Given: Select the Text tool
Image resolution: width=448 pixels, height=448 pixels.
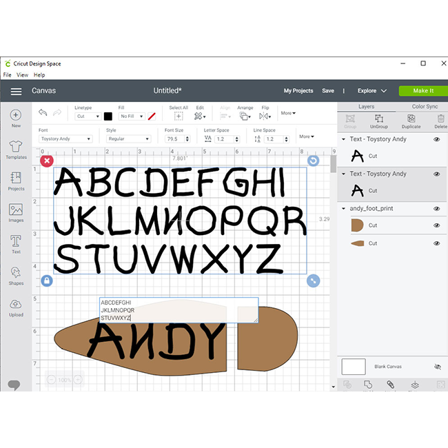Looking at the screenshot, I should 16,241.
